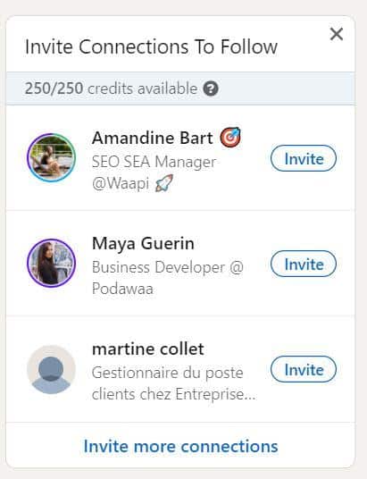Click the Invite Connections To Follow title
The width and height of the screenshot is (367, 479).
[151, 46]
